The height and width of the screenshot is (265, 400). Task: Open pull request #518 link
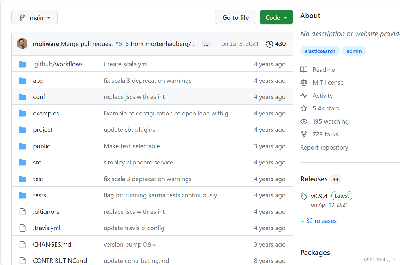coord(122,44)
